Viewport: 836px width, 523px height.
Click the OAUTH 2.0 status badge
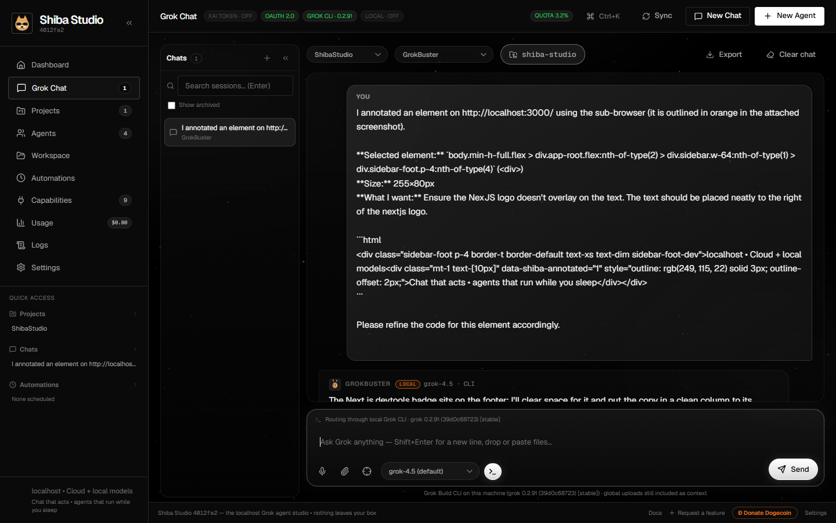(280, 16)
